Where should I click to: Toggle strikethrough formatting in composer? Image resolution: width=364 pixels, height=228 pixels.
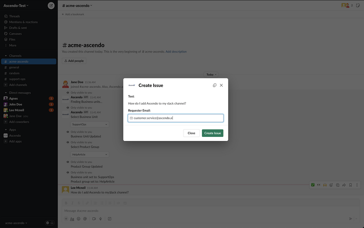click(79, 203)
